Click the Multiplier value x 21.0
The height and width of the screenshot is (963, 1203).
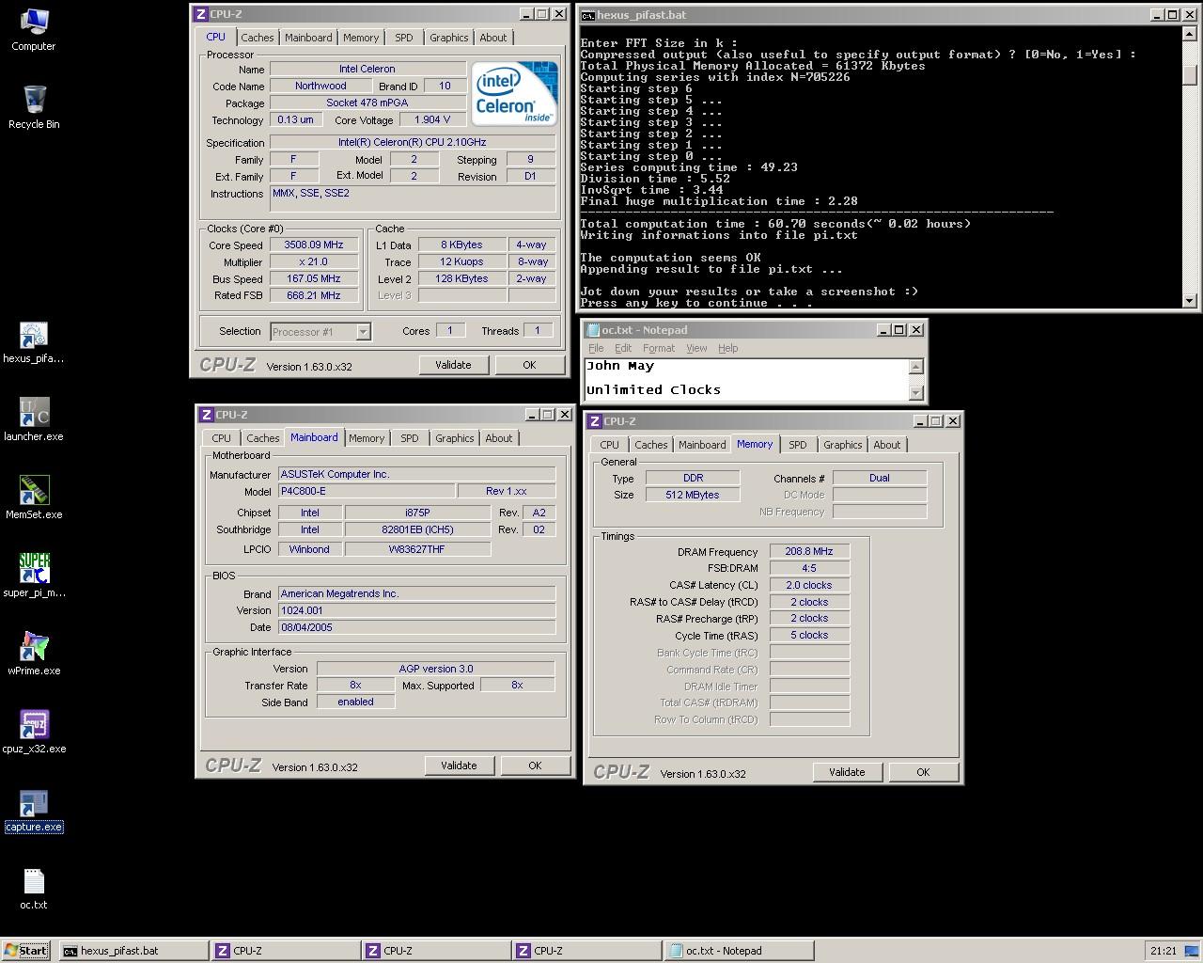click(314, 261)
